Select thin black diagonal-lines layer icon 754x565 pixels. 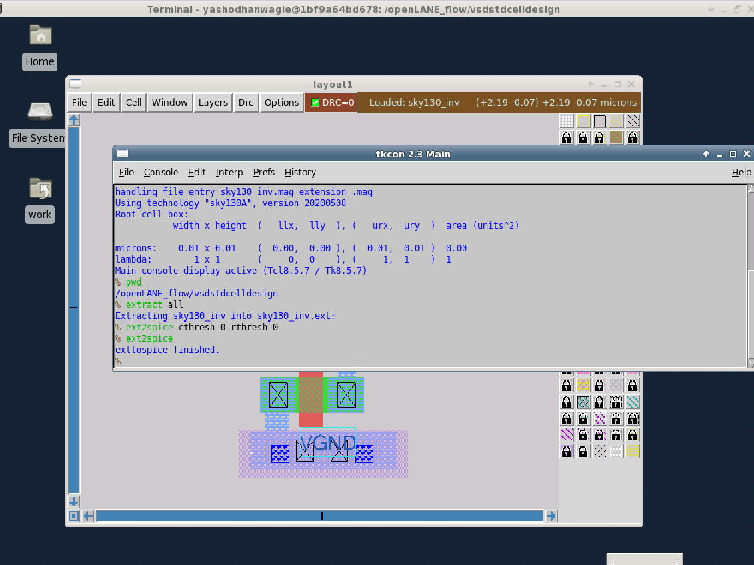[599, 451]
